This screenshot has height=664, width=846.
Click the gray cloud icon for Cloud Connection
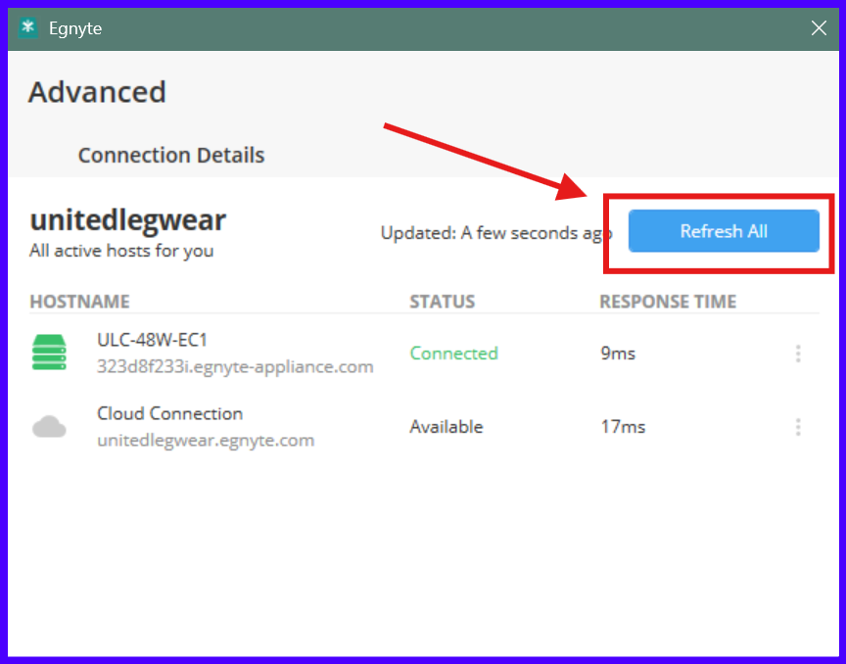point(49,426)
